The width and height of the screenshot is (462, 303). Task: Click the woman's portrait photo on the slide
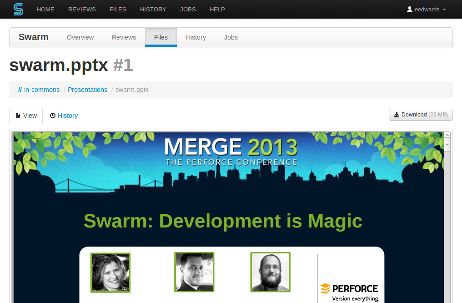point(110,273)
